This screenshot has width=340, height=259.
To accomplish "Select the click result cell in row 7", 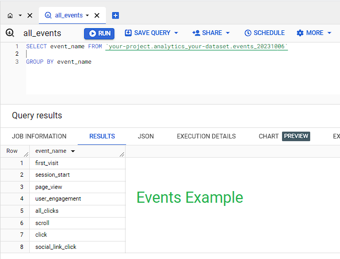I will 77,235.
